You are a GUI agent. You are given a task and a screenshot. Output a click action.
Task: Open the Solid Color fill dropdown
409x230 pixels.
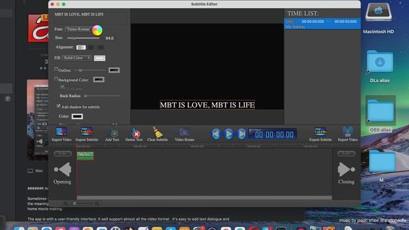point(77,58)
